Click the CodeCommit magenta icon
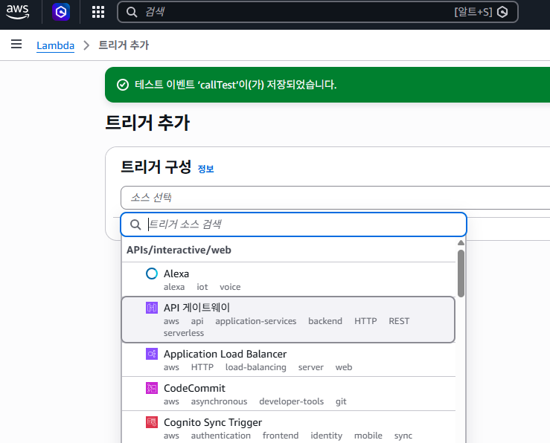The image size is (550, 443). [152, 388]
